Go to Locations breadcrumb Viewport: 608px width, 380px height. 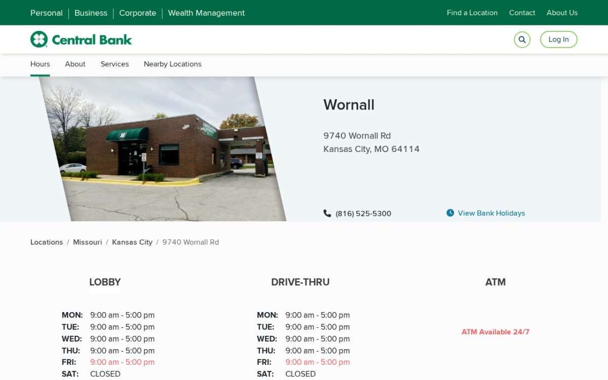tap(47, 242)
